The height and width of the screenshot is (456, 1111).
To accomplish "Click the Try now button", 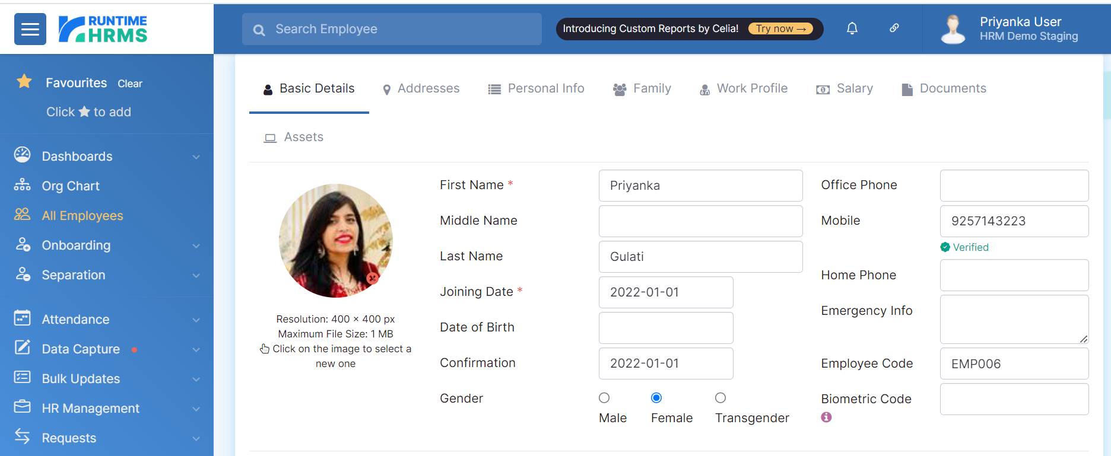I will tap(780, 28).
